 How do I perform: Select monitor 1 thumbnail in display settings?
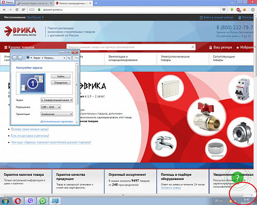32,84
